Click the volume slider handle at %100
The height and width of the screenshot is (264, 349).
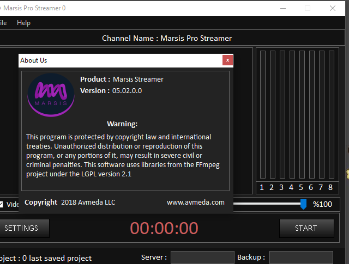(303, 204)
